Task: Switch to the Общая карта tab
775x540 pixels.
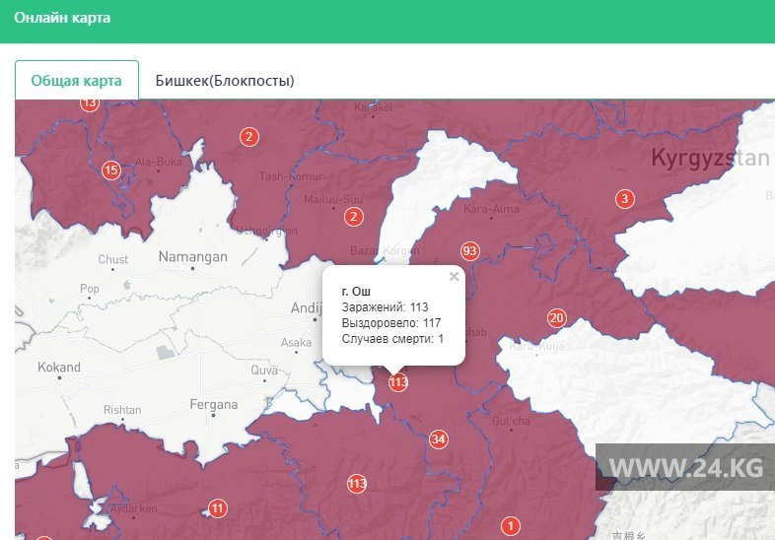Action: [x=77, y=81]
